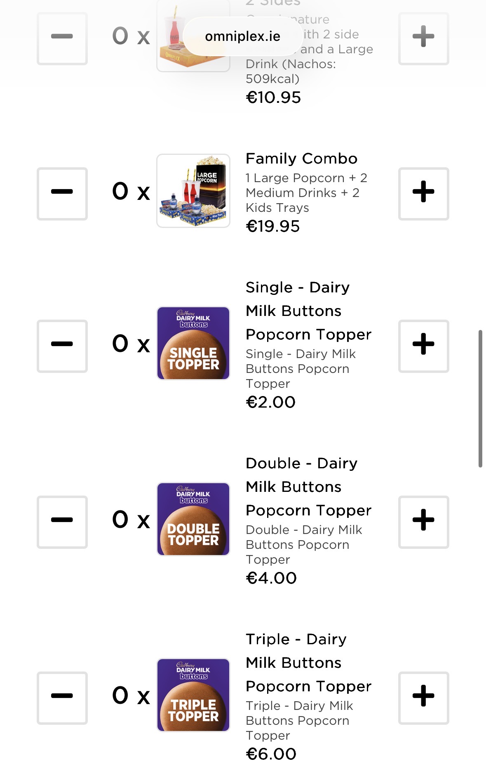Open the Family Combo product image
This screenshot has height=783, width=486.
tap(193, 191)
